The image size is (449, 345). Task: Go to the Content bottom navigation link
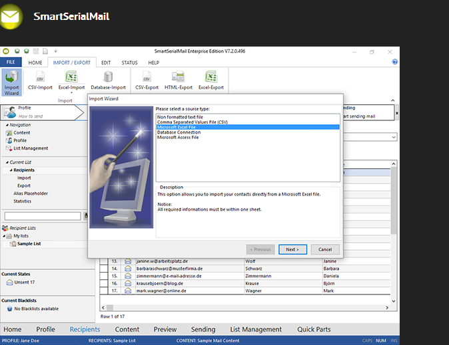(127, 329)
